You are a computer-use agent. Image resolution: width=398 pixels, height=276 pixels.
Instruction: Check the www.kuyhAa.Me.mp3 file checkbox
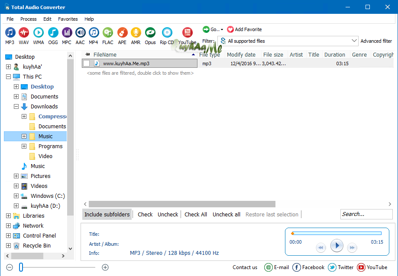[87, 63]
